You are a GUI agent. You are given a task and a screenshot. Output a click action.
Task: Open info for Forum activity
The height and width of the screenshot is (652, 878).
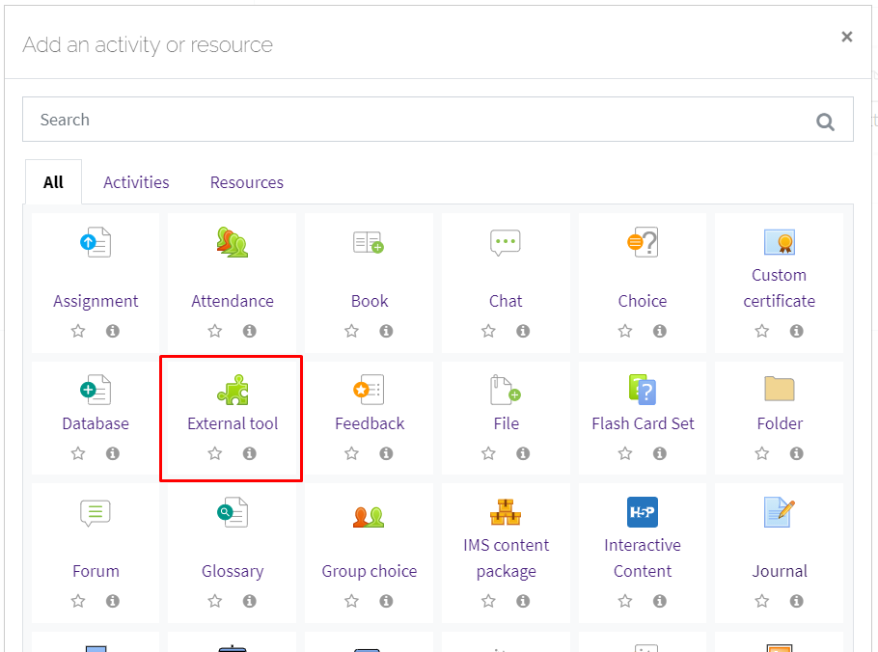pos(113,601)
